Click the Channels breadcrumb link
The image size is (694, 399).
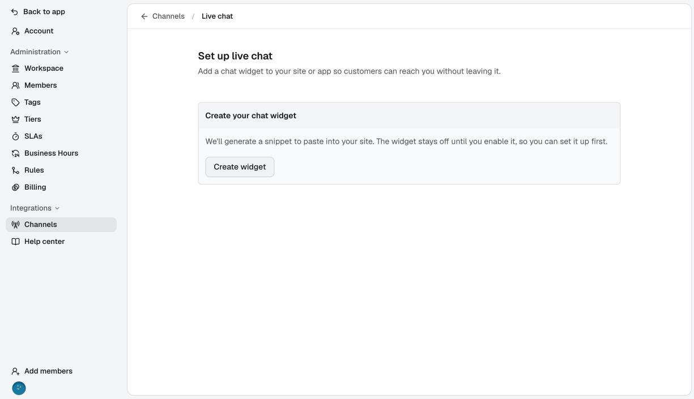click(x=168, y=16)
